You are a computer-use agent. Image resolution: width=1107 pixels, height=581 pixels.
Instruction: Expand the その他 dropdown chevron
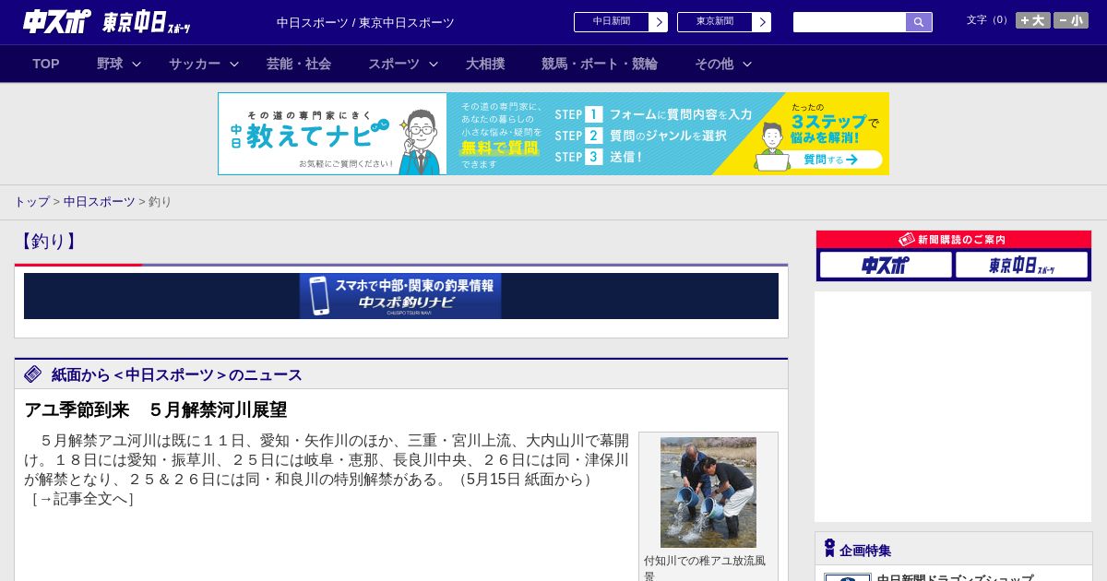pyautogui.click(x=747, y=64)
